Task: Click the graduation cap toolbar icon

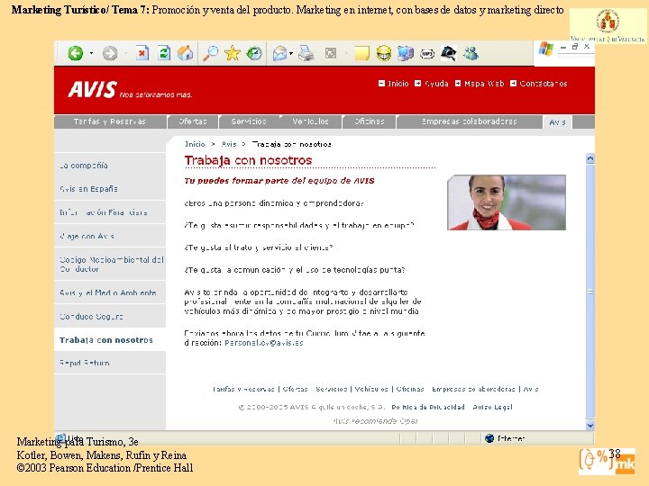Action: click(x=449, y=53)
